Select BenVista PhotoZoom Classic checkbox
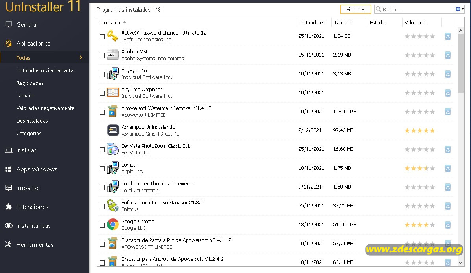 tap(102, 150)
